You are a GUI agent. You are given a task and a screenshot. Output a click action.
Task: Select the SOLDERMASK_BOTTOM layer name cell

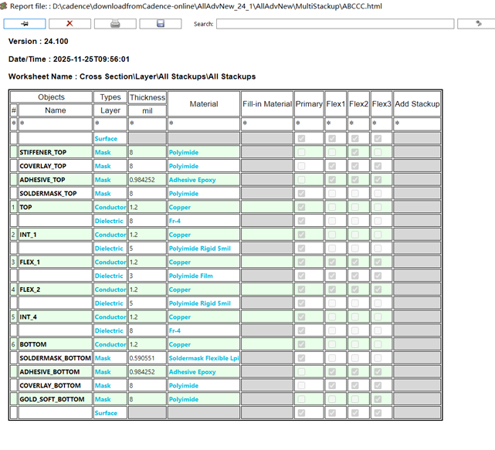(x=55, y=358)
